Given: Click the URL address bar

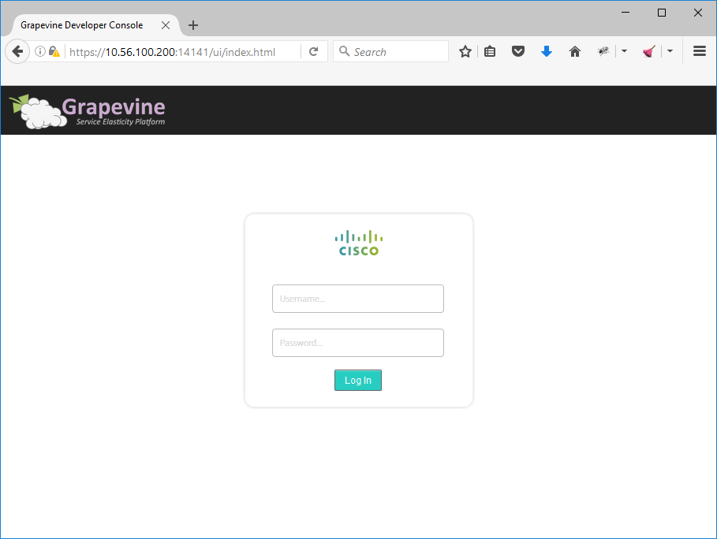Looking at the screenshot, I should click(183, 52).
